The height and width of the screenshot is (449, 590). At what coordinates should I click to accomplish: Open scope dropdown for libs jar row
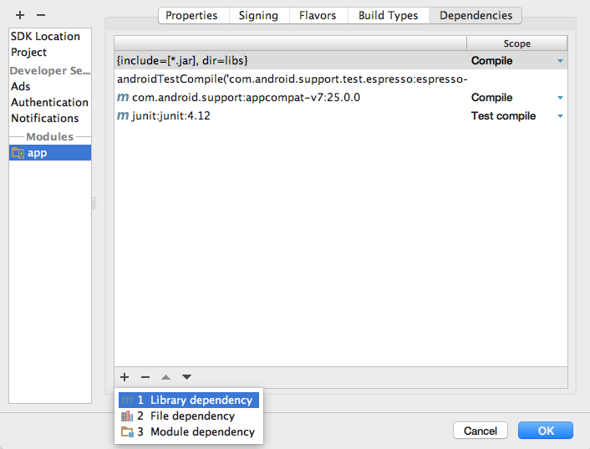[560, 61]
